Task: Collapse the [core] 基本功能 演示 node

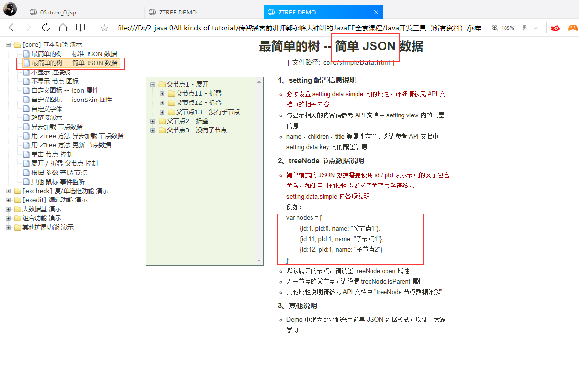Action: (x=8, y=45)
